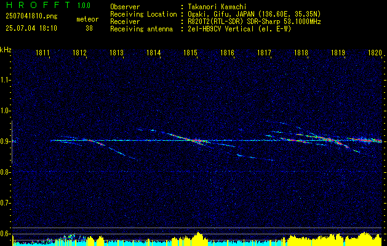Click the 1811 time axis marker
Screen dimensions: 387x246
pos(42,52)
